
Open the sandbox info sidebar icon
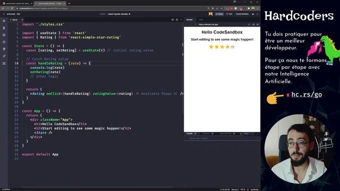coord(4,21)
